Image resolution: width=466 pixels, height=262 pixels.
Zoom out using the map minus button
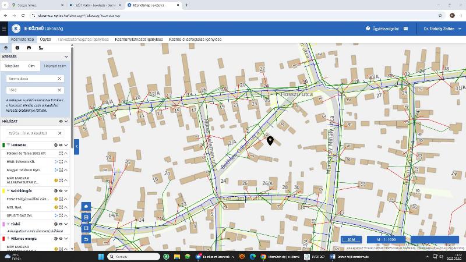pos(86,228)
